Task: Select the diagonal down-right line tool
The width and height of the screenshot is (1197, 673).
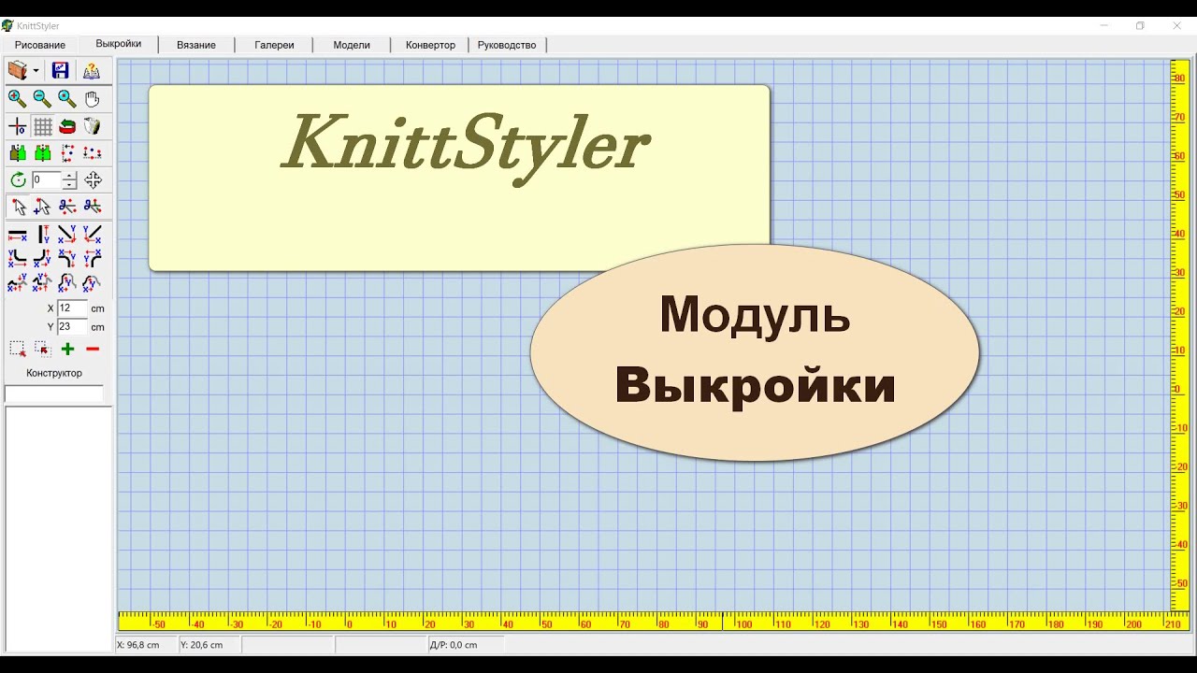Action: coord(67,235)
